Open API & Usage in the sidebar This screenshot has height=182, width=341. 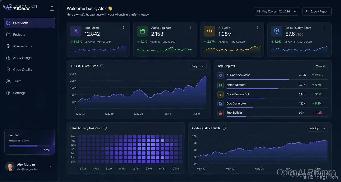point(29,58)
